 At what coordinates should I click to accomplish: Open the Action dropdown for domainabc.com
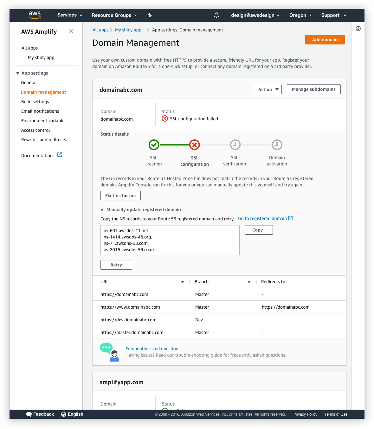[x=267, y=90]
